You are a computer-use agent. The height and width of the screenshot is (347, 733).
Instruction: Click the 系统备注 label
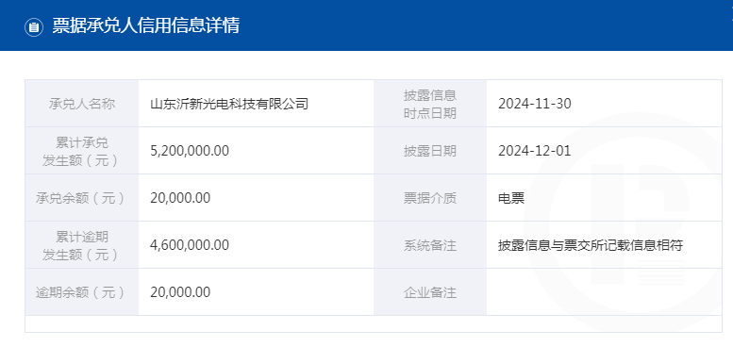(430, 245)
